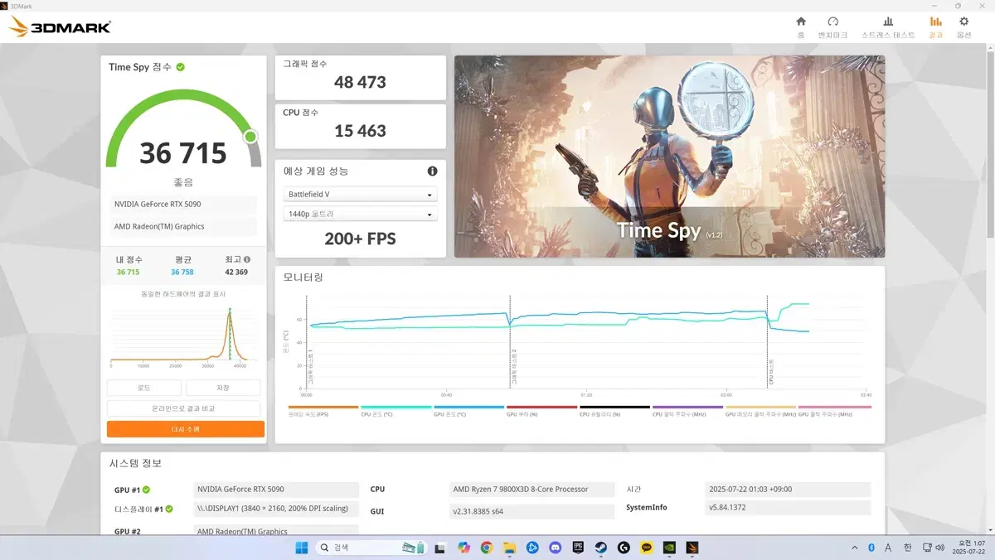Click the GUI version v2.31.8385 s64
This screenshot has width=995, height=560.
pyautogui.click(x=531, y=511)
